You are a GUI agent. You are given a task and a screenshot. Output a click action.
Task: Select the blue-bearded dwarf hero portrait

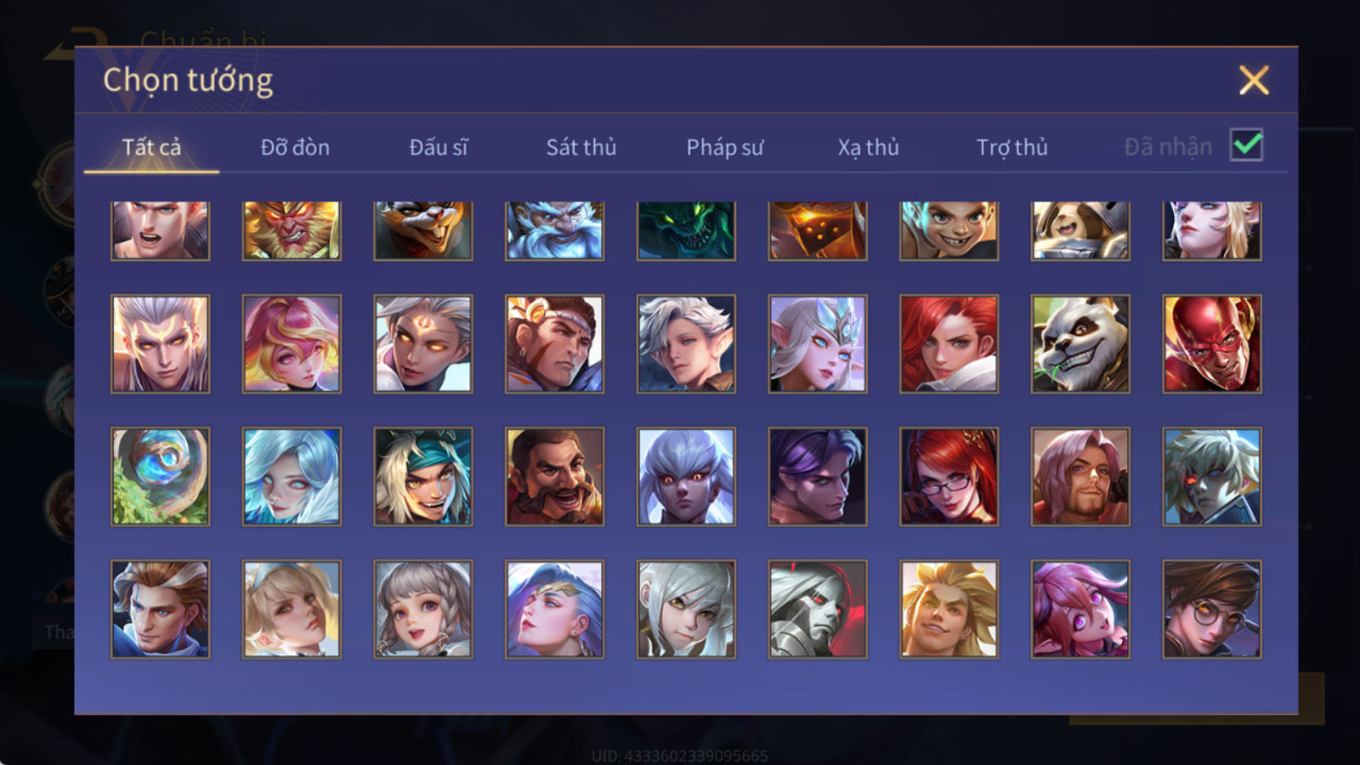(x=554, y=230)
